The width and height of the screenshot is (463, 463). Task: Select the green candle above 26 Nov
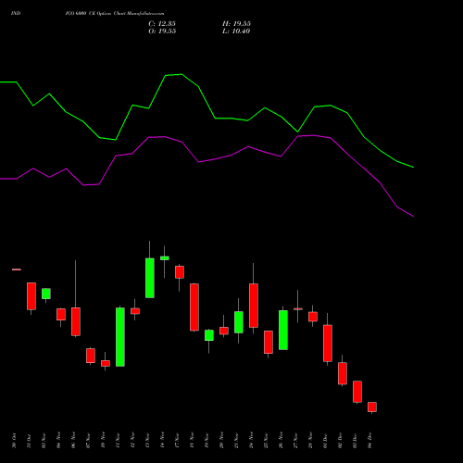pos(283,330)
